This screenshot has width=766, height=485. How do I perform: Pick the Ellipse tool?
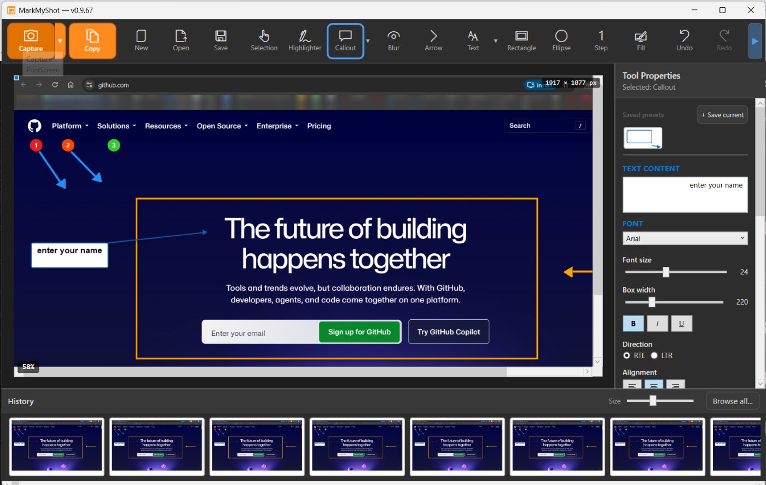(561, 40)
